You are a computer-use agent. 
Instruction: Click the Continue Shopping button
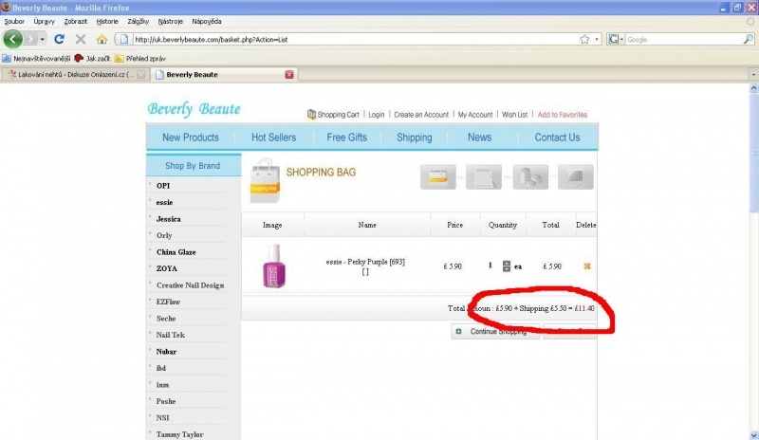(491, 332)
